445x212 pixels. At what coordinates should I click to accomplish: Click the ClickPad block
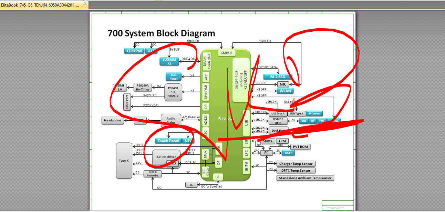click(134, 51)
